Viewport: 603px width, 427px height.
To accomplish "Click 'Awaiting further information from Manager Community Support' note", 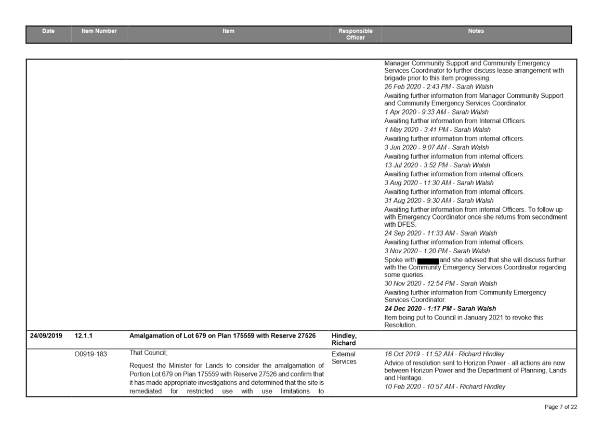I will (x=474, y=99).
